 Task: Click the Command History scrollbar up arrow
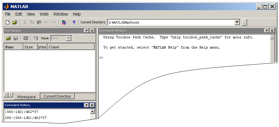pyautogui.click(x=92, y=112)
